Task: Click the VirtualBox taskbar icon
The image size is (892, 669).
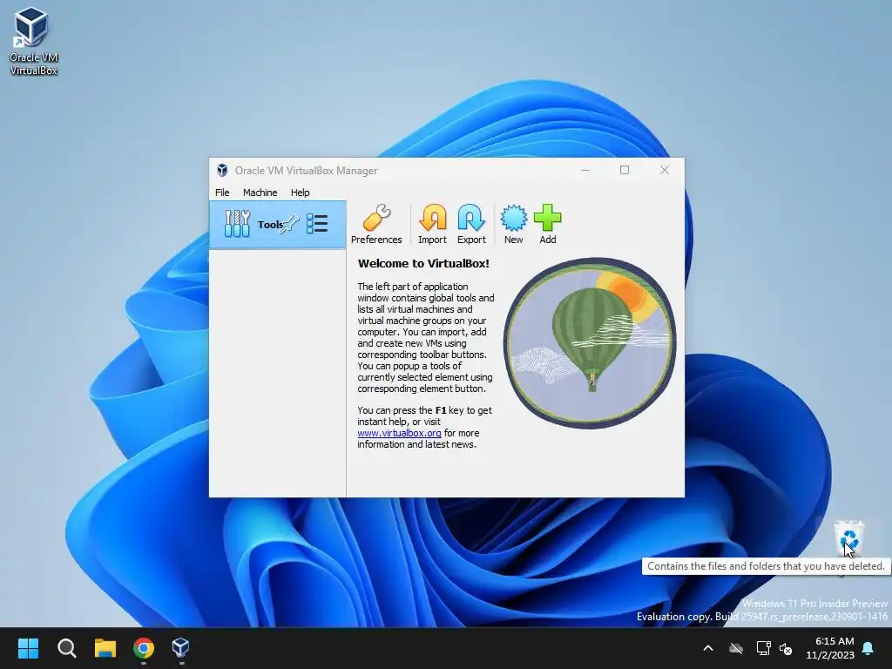Action: tap(180, 647)
